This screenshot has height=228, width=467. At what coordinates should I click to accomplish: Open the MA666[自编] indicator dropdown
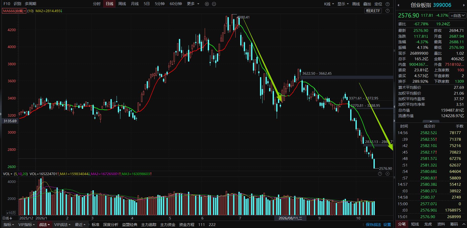(14, 11)
